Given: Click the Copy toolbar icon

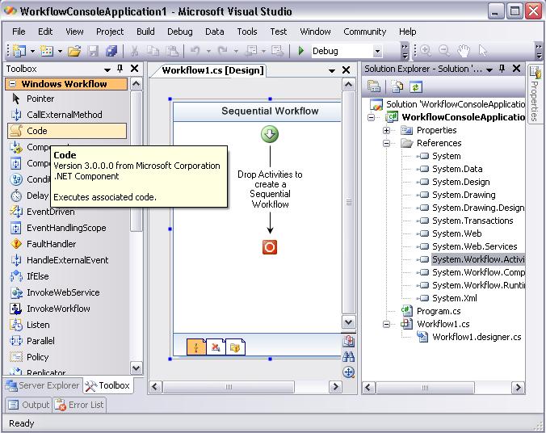Looking at the screenshot, I should click(153, 51).
